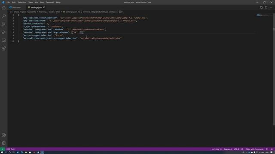
Task: Click the "php.validate.executablePath" key
Action: click(40, 18)
